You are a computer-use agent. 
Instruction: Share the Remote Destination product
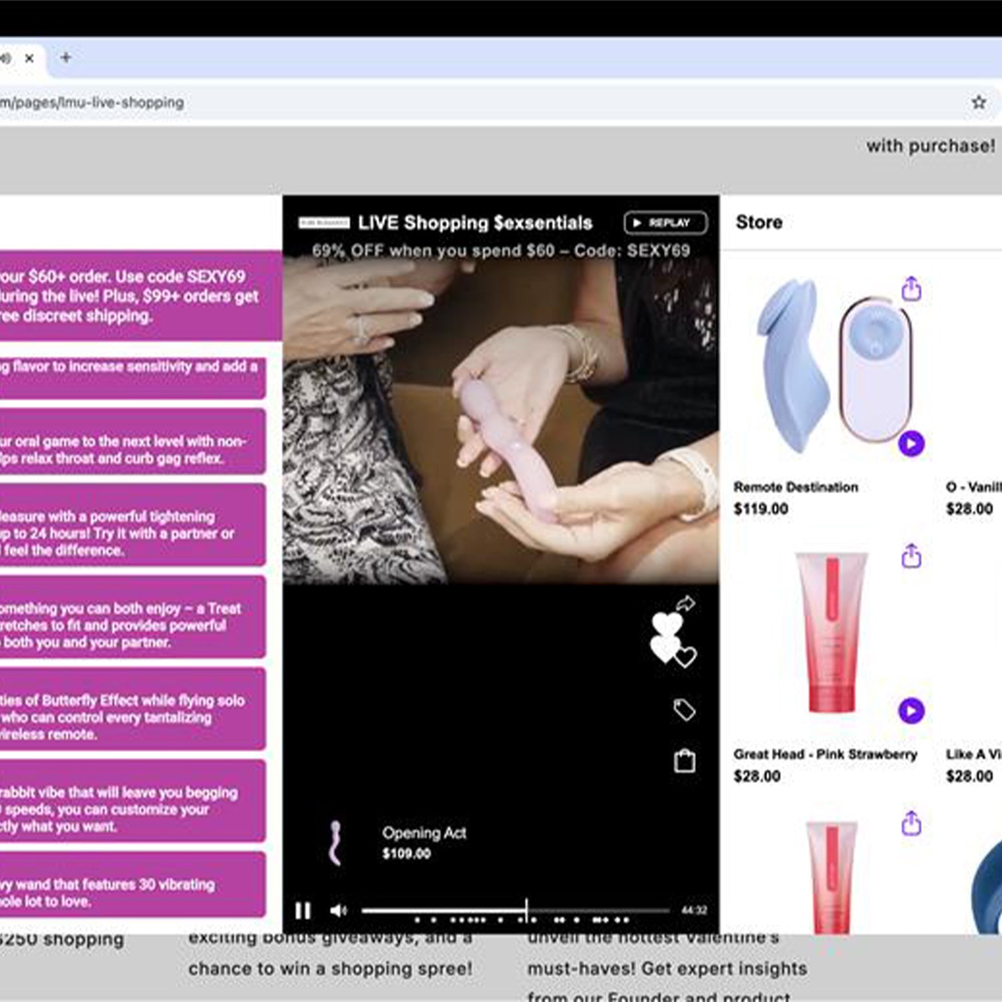tap(911, 289)
